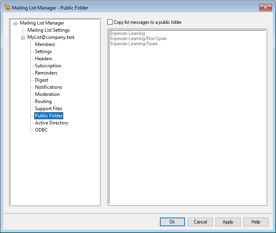Select the Digest tree item

click(x=41, y=80)
